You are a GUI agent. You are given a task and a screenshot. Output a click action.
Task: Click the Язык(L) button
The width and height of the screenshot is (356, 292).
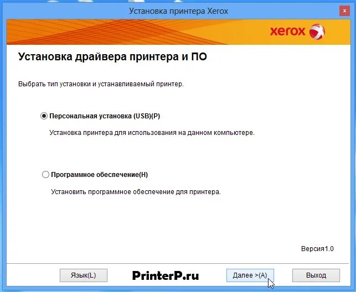click(x=84, y=275)
